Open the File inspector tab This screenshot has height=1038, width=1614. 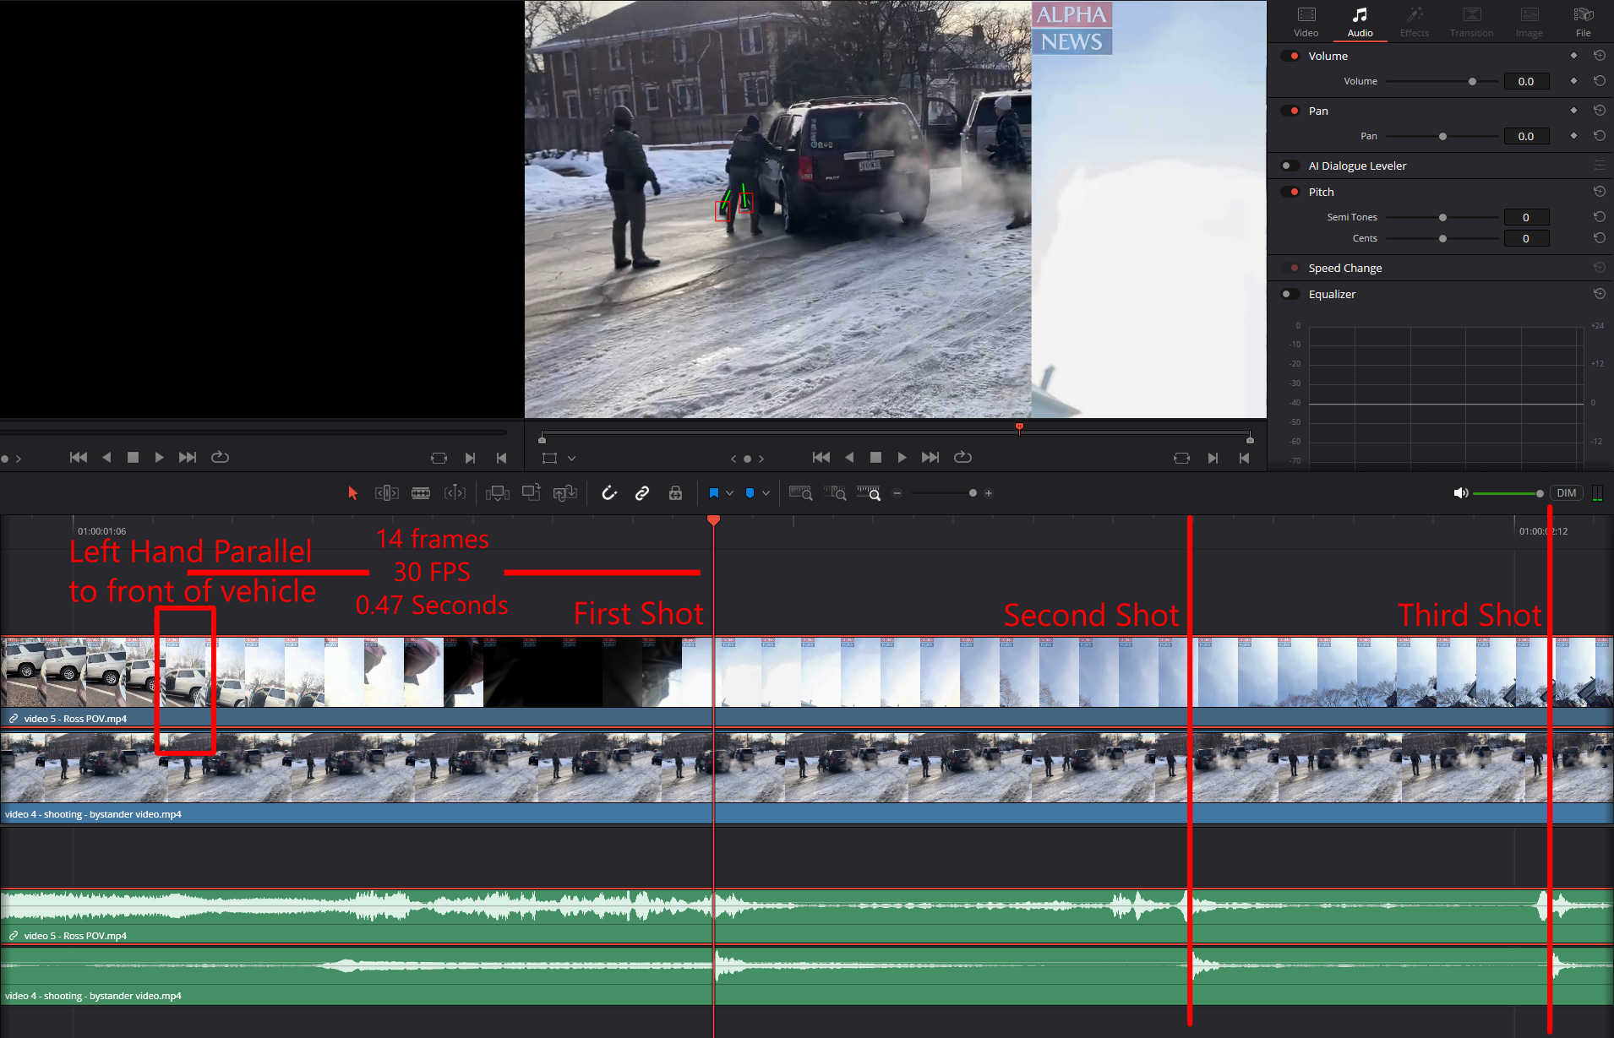(x=1583, y=21)
